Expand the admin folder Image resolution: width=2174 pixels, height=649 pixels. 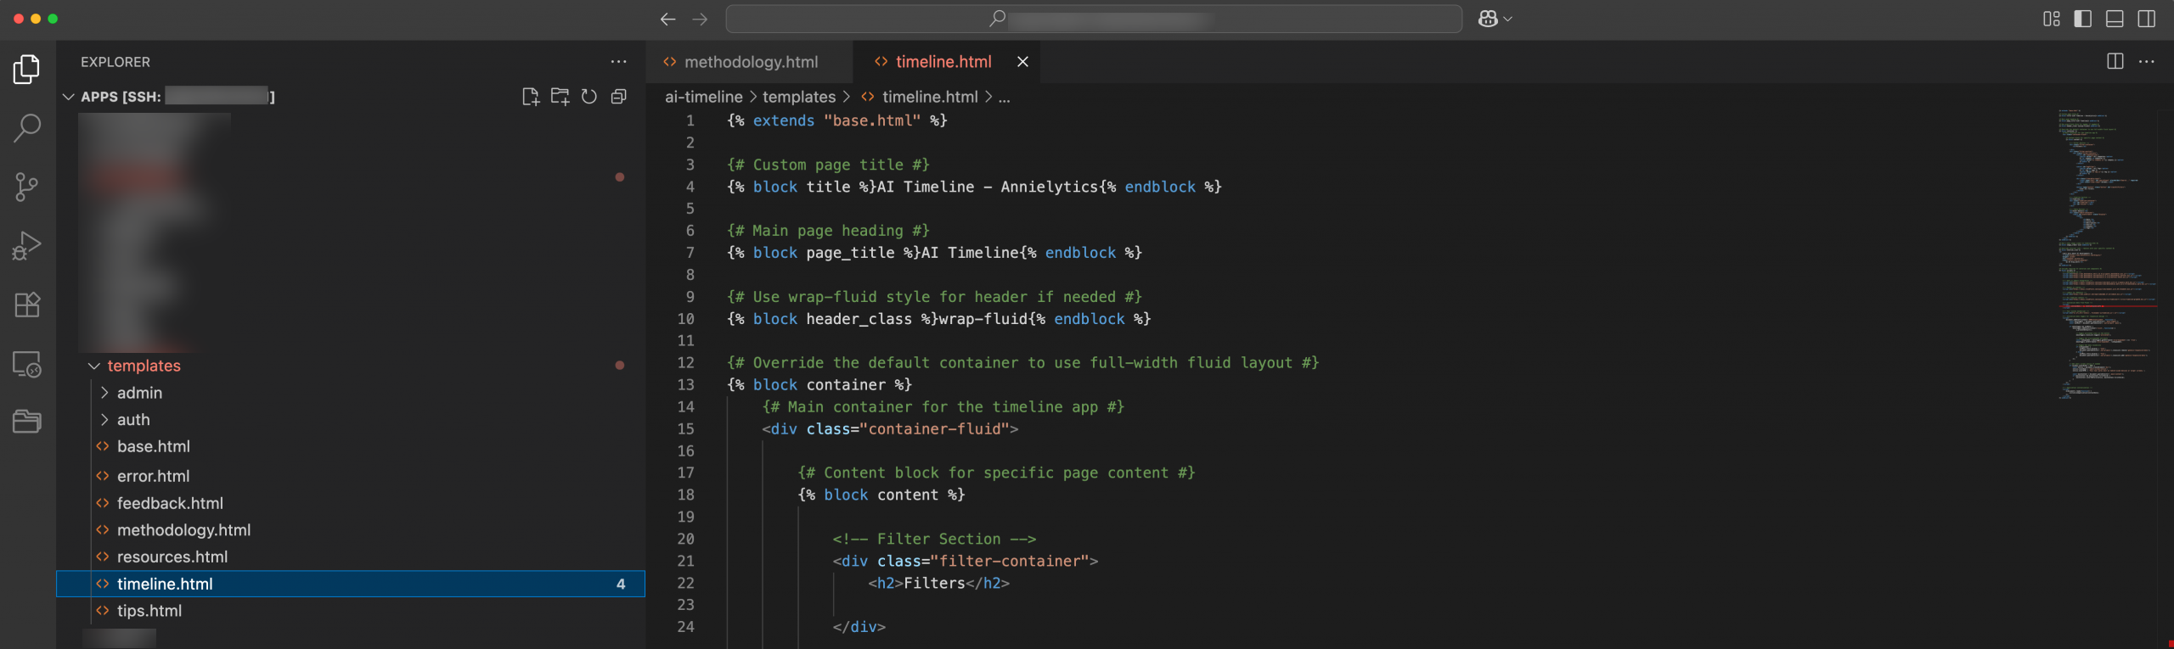click(x=139, y=393)
